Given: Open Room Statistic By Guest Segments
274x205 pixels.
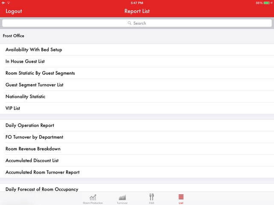Looking at the screenshot, I should [137, 73].
